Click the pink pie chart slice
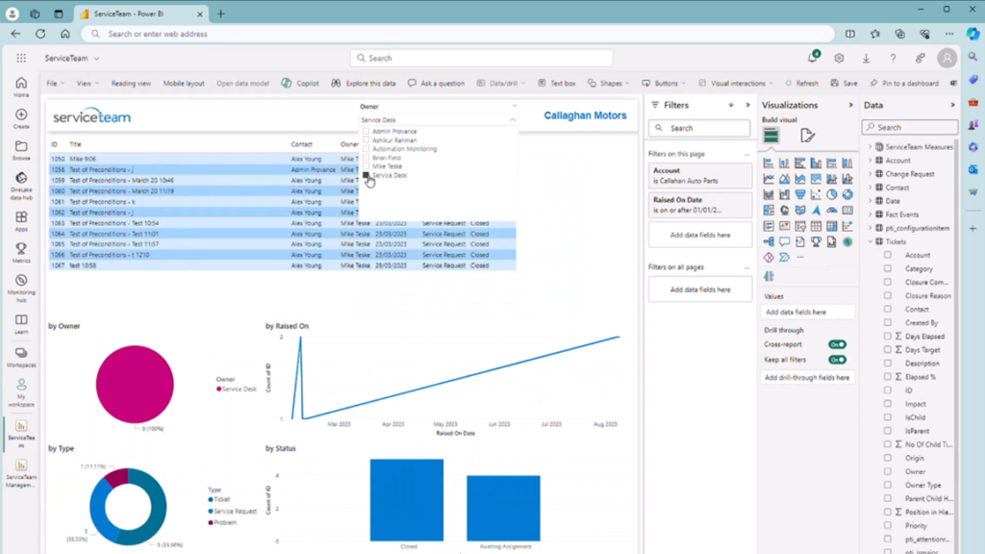This screenshot has width=985, height=554. (x=135, y=384)
